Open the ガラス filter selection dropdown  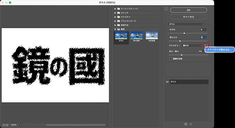[186, 24]
